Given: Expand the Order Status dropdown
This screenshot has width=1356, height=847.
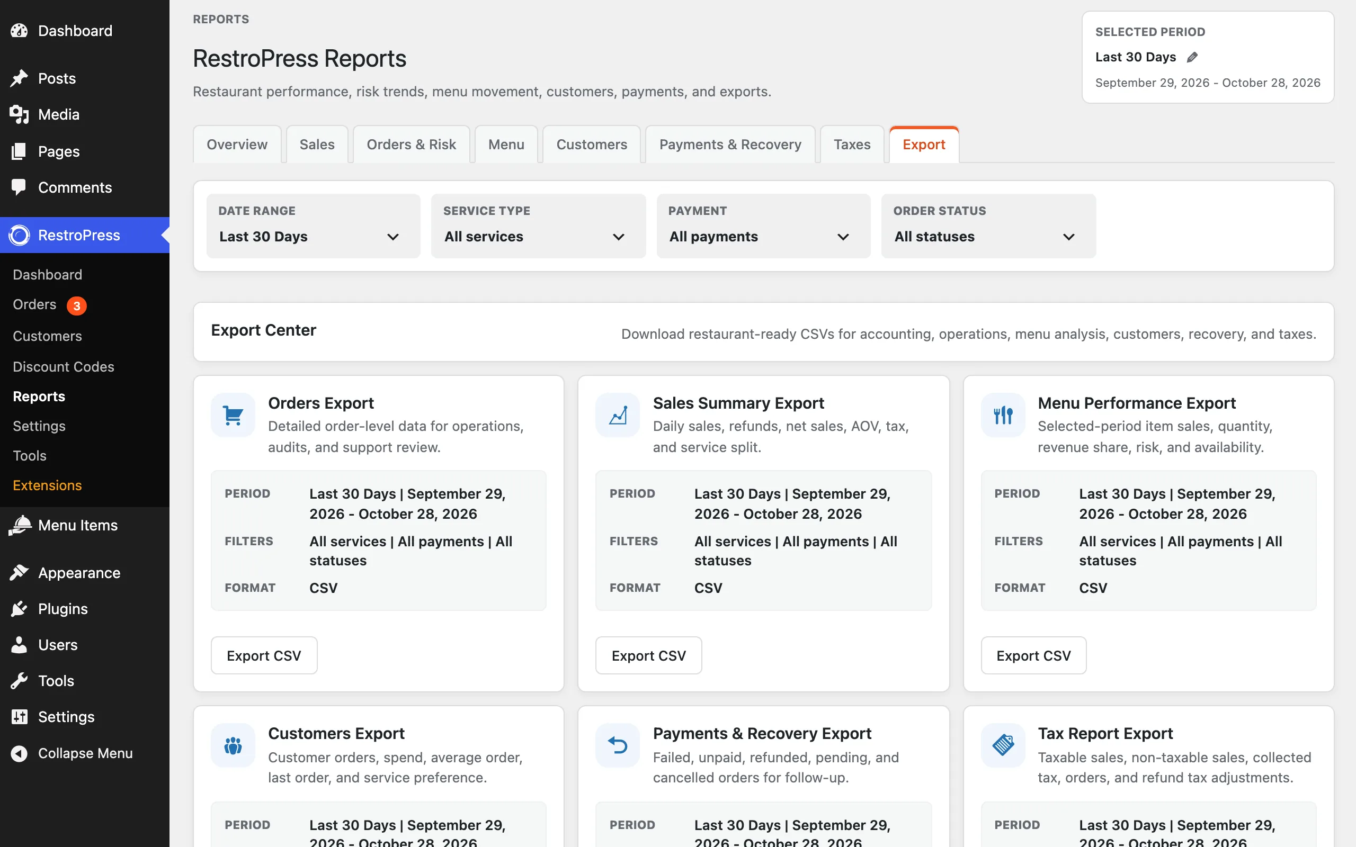Looking at the screenshot, I should [988, 227].
